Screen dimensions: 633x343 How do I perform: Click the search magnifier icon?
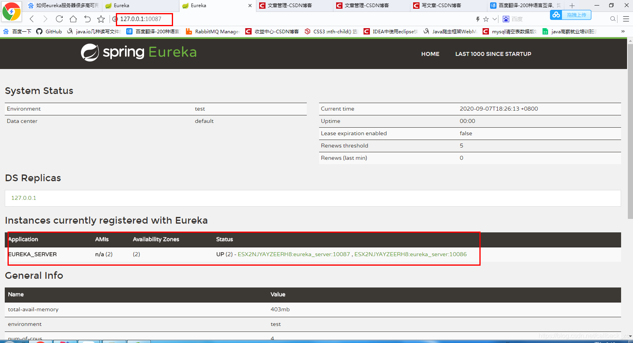[x=613, y=19]
